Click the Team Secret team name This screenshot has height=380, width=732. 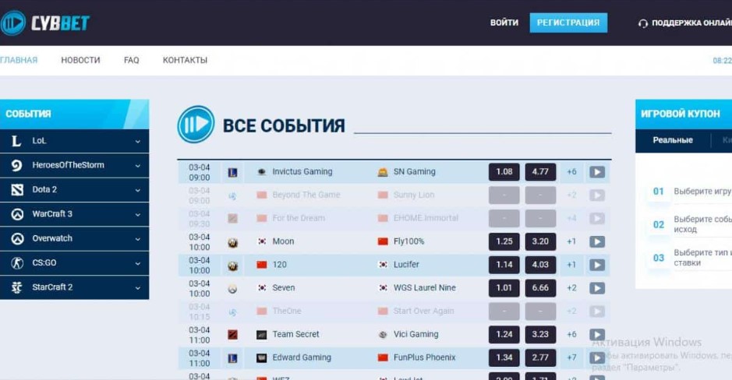295,334
